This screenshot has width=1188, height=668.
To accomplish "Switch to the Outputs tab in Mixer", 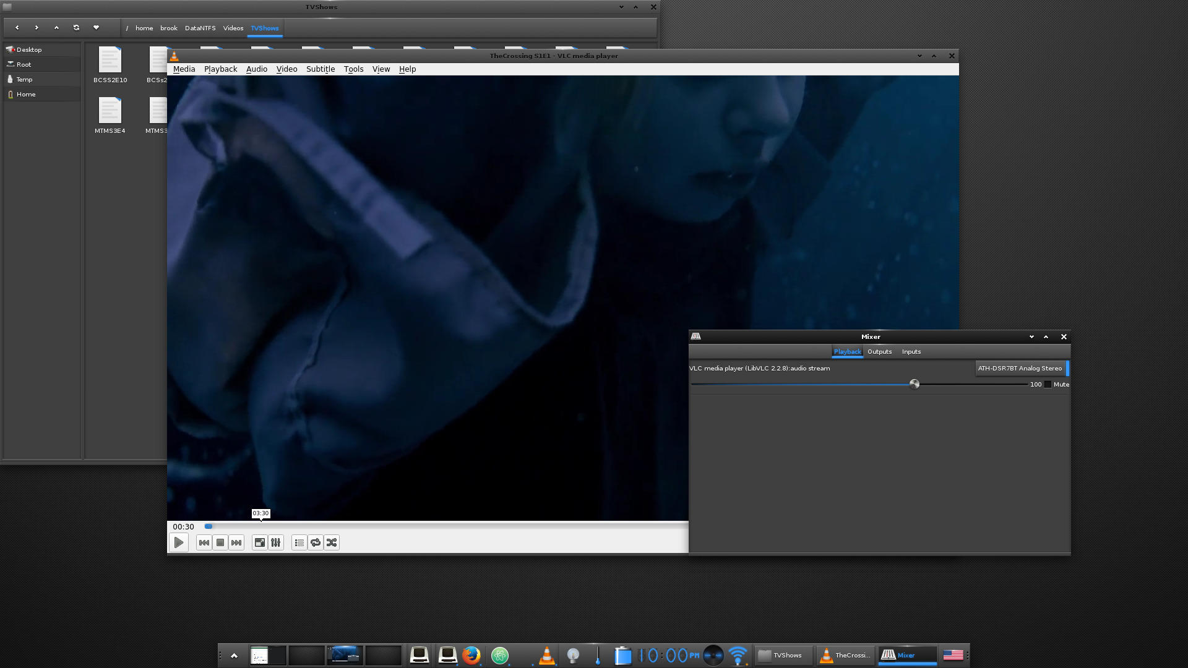I will (879, 351).
